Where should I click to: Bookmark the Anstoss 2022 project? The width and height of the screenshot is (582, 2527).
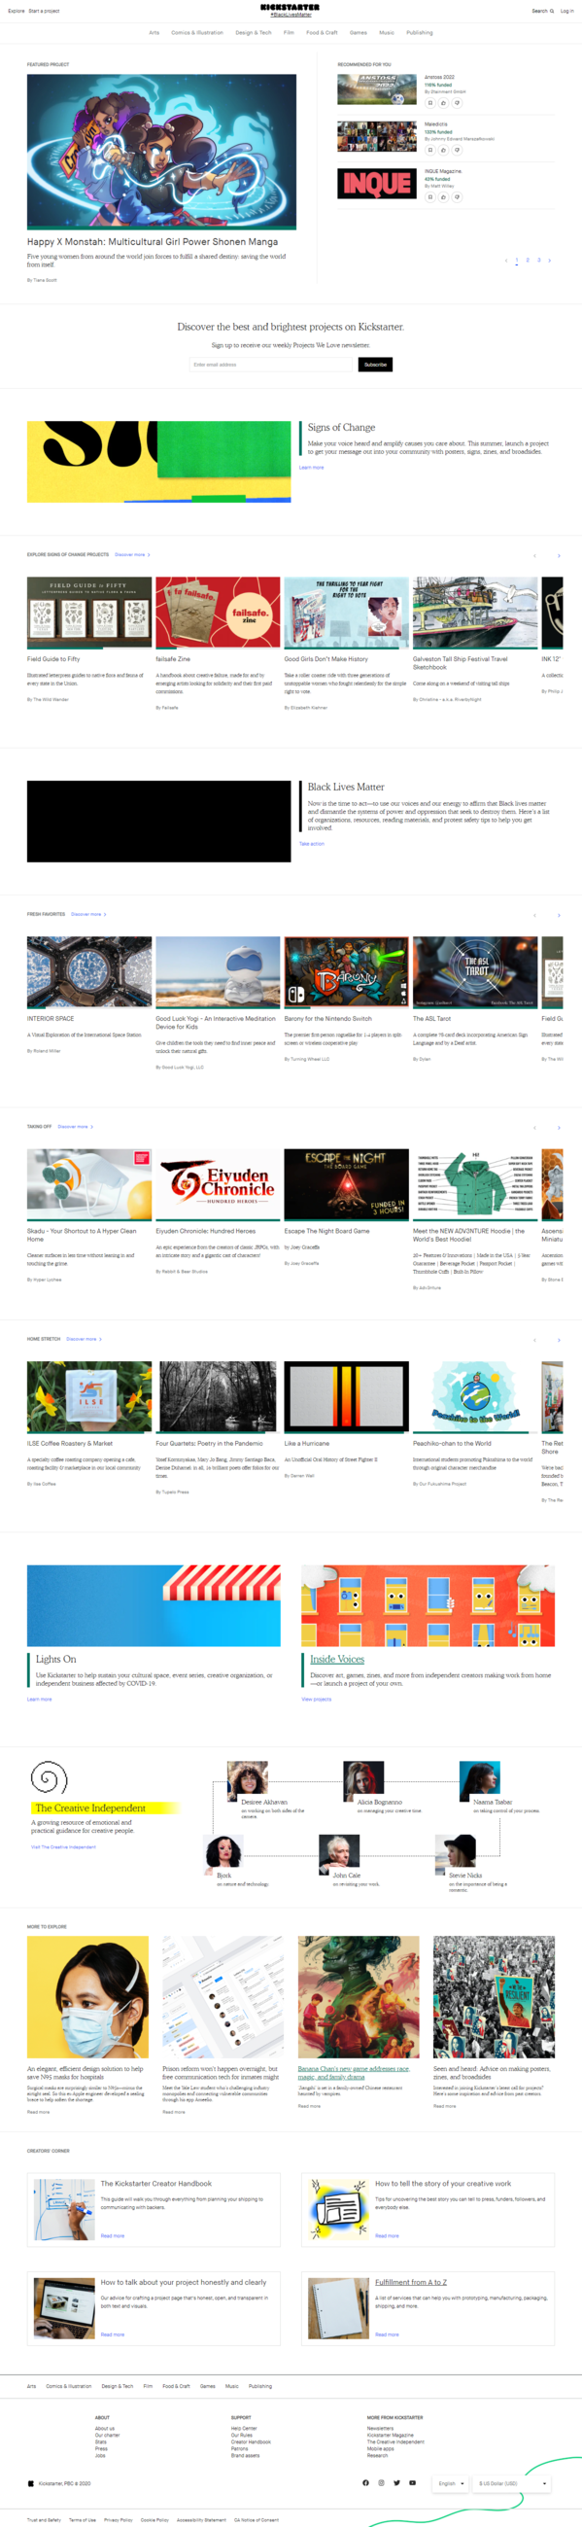[430, 103]
